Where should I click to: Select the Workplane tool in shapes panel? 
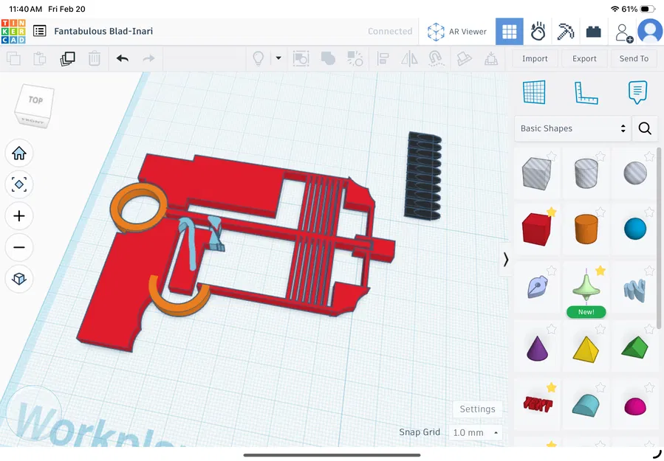click(534, 92)
